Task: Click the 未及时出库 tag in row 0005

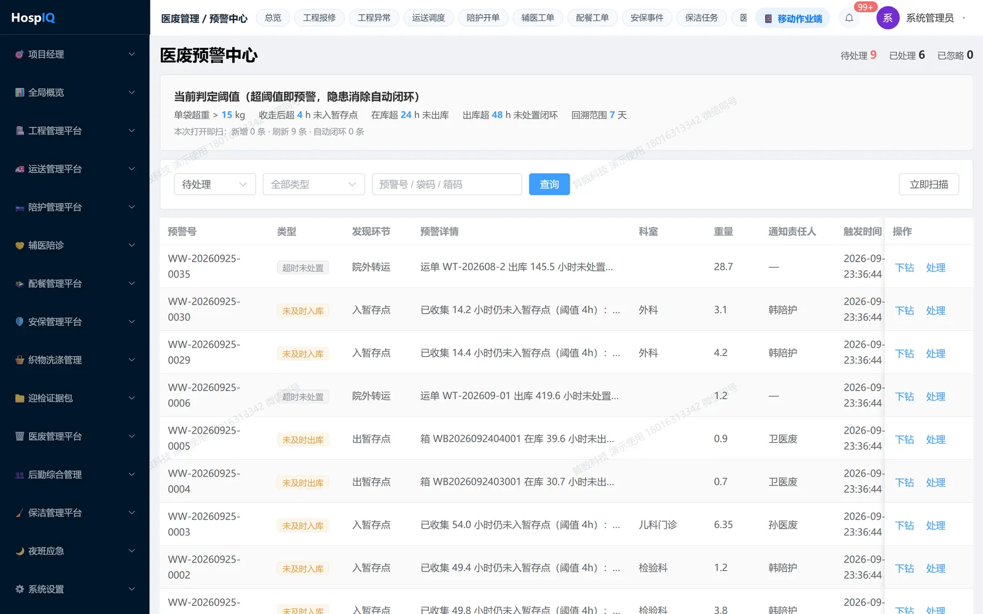Action: tap(303, 440)
